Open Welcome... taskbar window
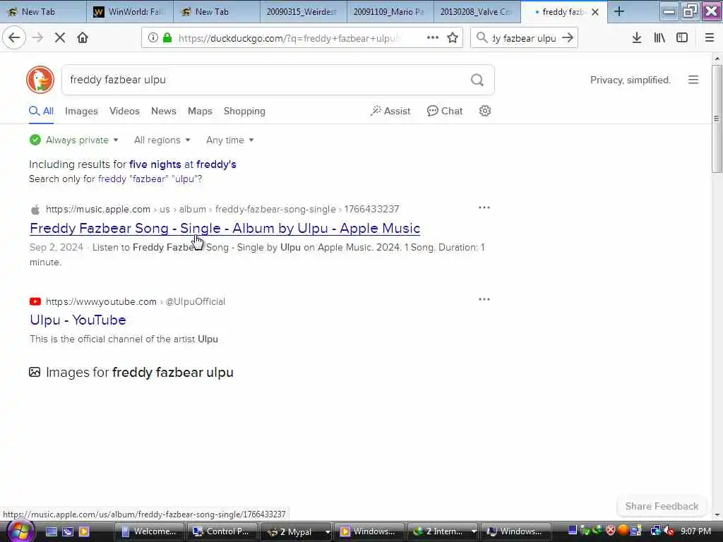723x542 pixels. [x=148, y=532]
